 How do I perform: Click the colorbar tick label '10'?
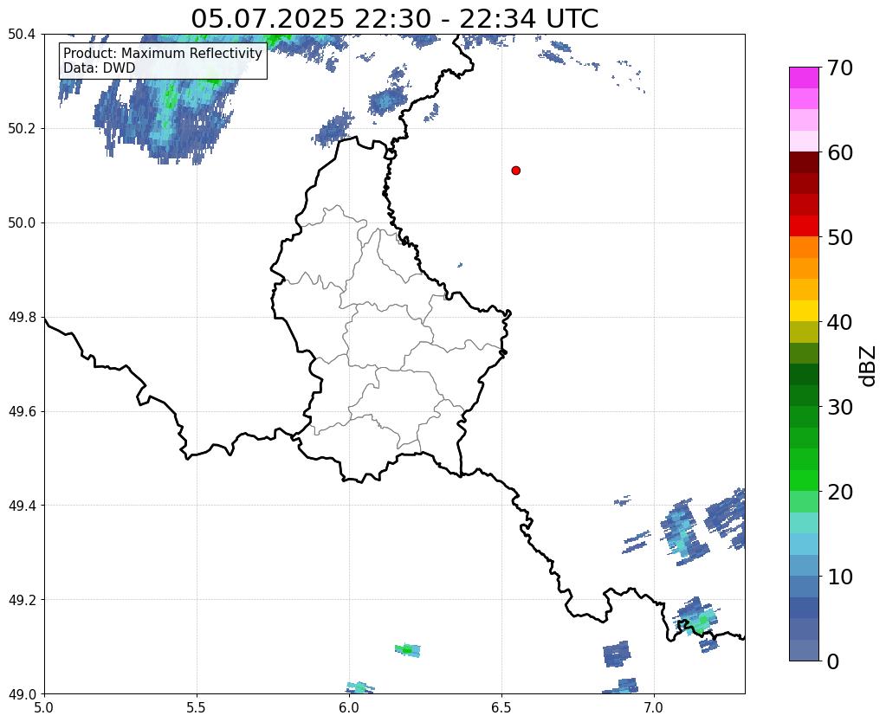pyautogui.click(x=840, y=577)
